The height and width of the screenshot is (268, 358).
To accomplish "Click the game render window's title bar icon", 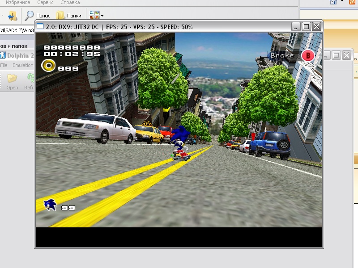I will pyautogui.click(x=41, y=27).
